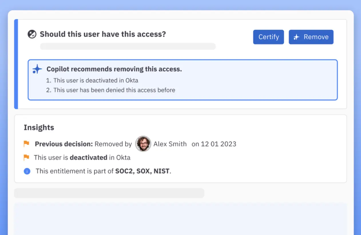Open Alex Smith's profile avatar

pyautogui.click(x=143, y=144)
